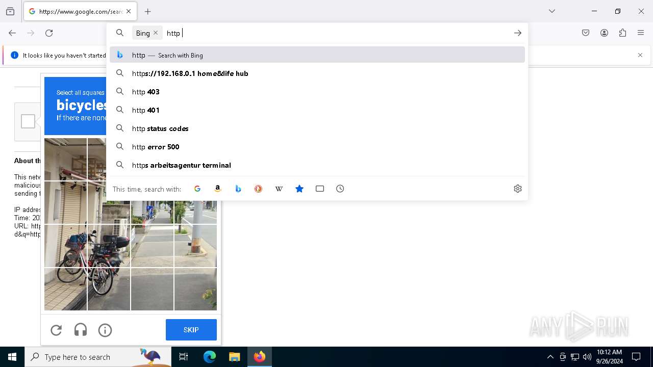Dismiss the notification bar
The image size is (653, 367).
(x=640, y=55)
